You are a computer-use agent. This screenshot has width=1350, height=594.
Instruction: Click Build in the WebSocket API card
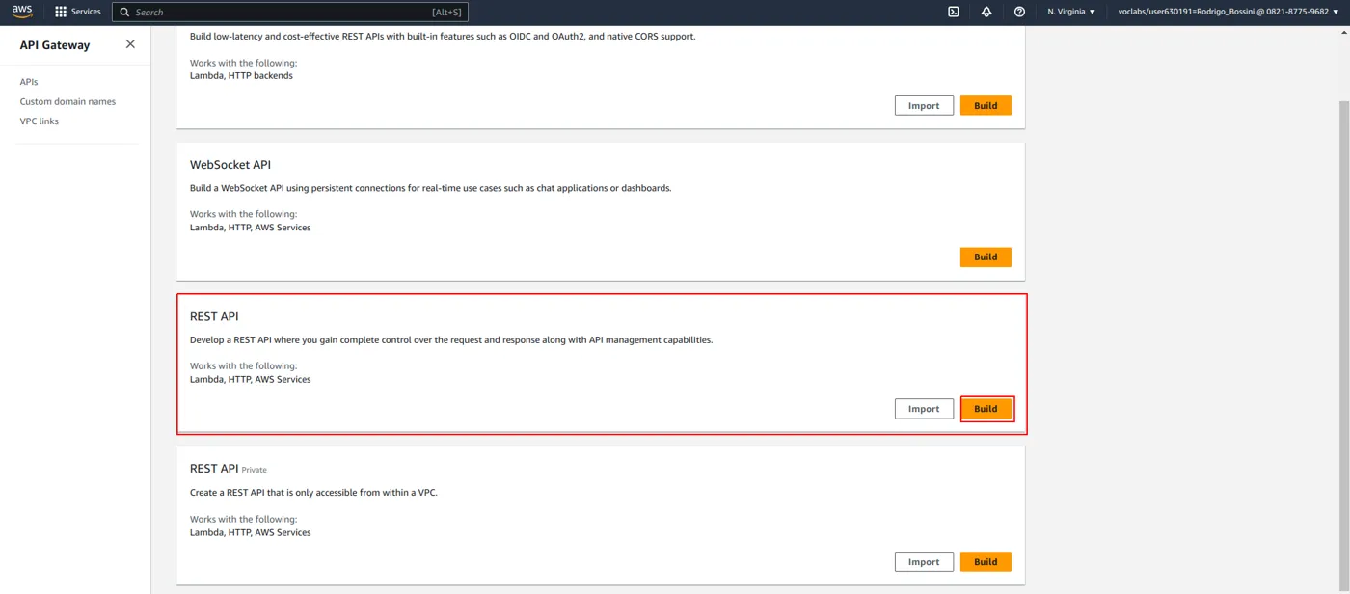pos(985,256)
